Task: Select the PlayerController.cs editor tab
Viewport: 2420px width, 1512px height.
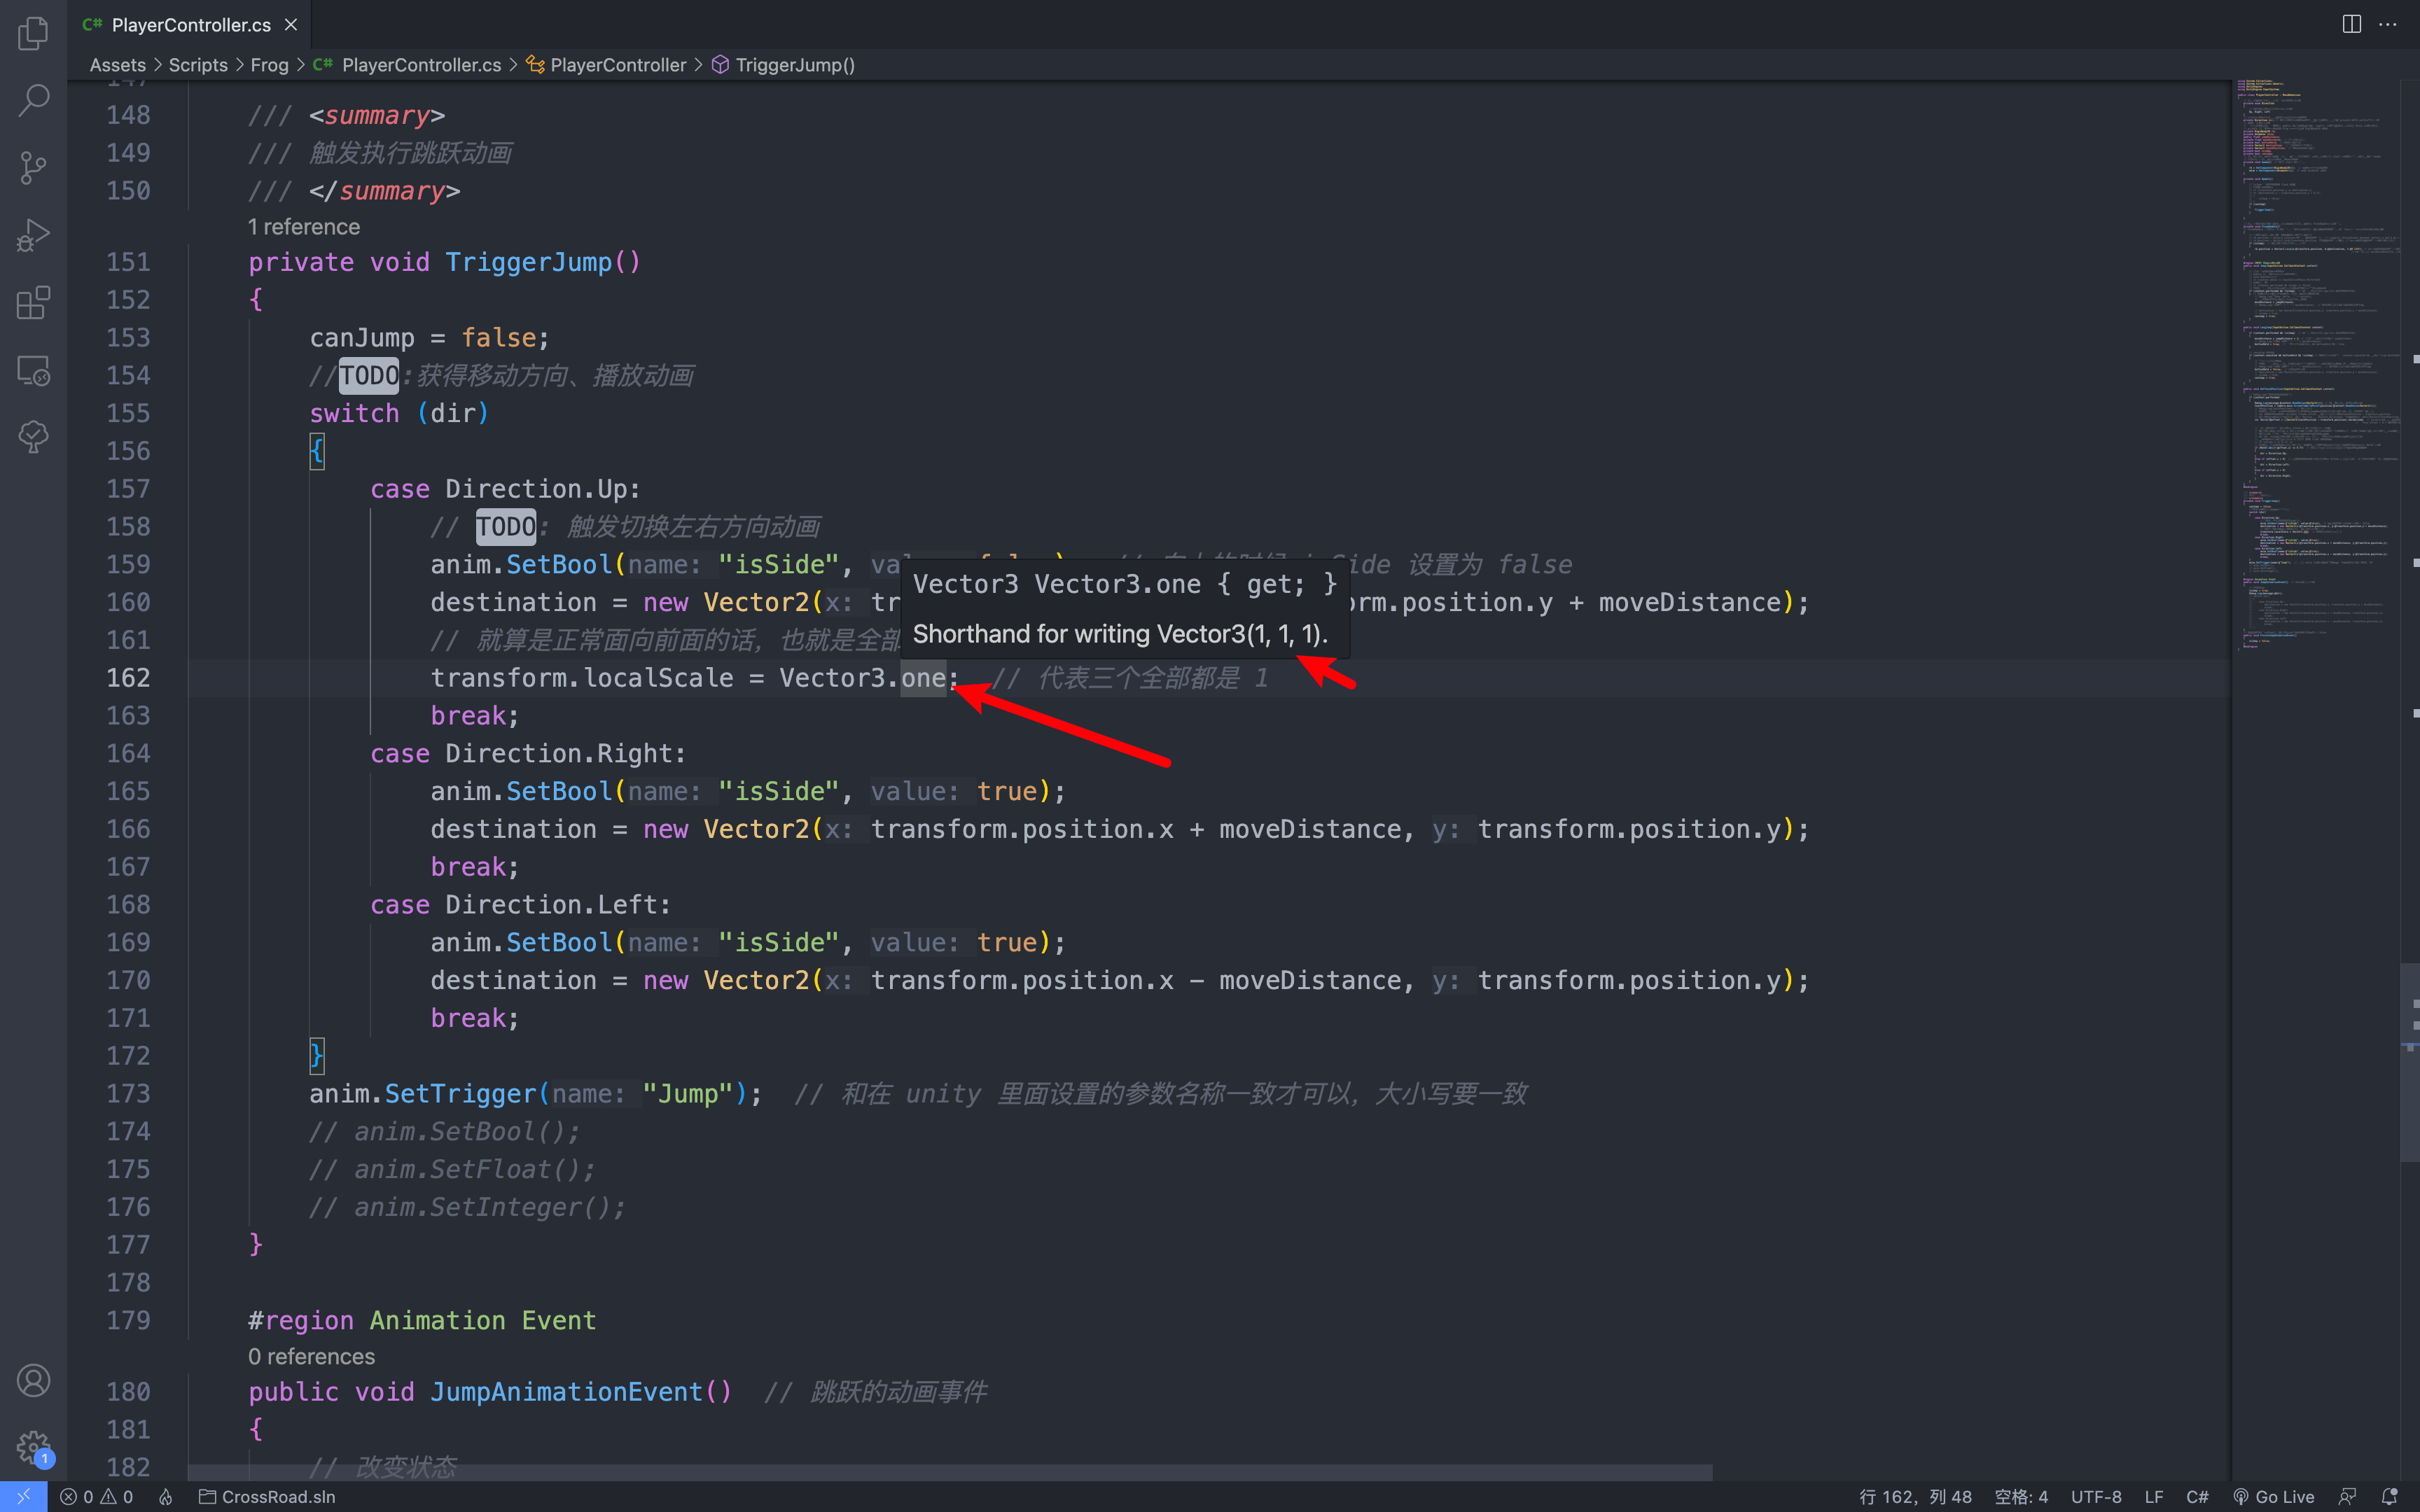Action: pos(190,24)
